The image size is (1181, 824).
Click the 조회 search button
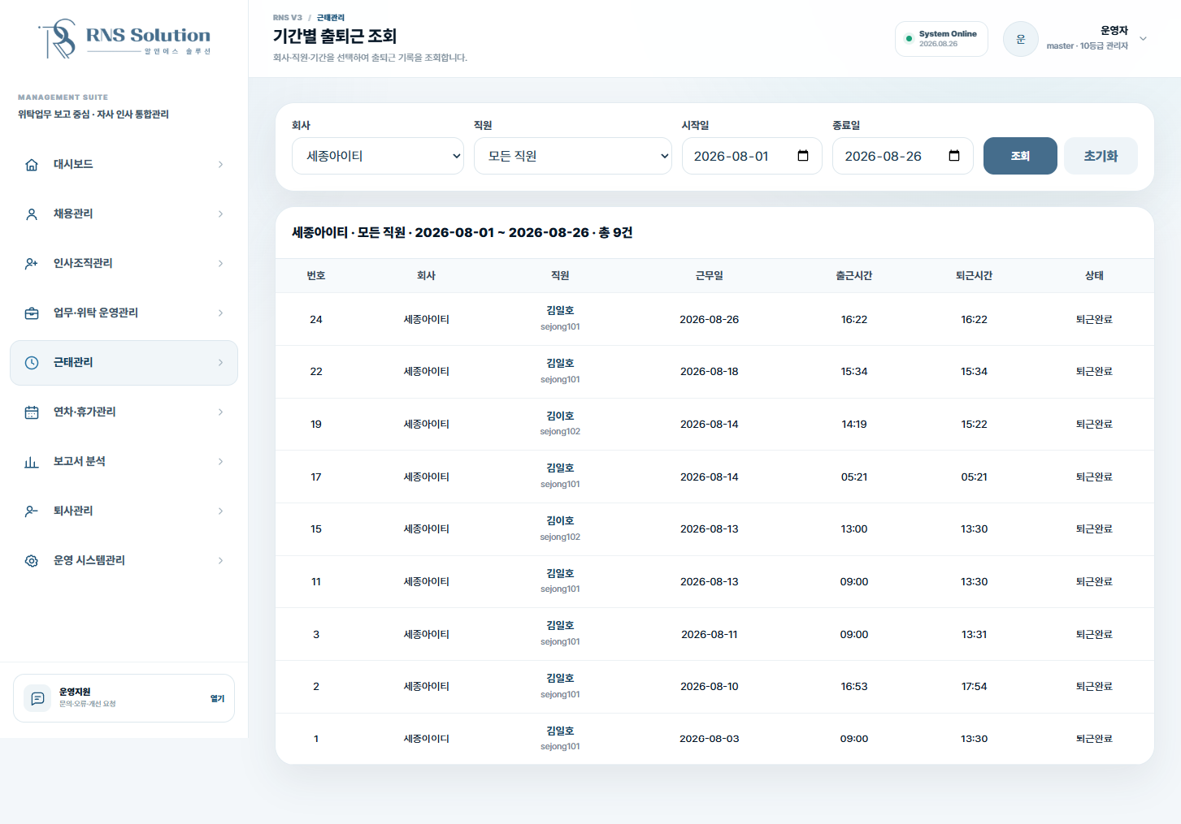click(x=1020, y=156)
